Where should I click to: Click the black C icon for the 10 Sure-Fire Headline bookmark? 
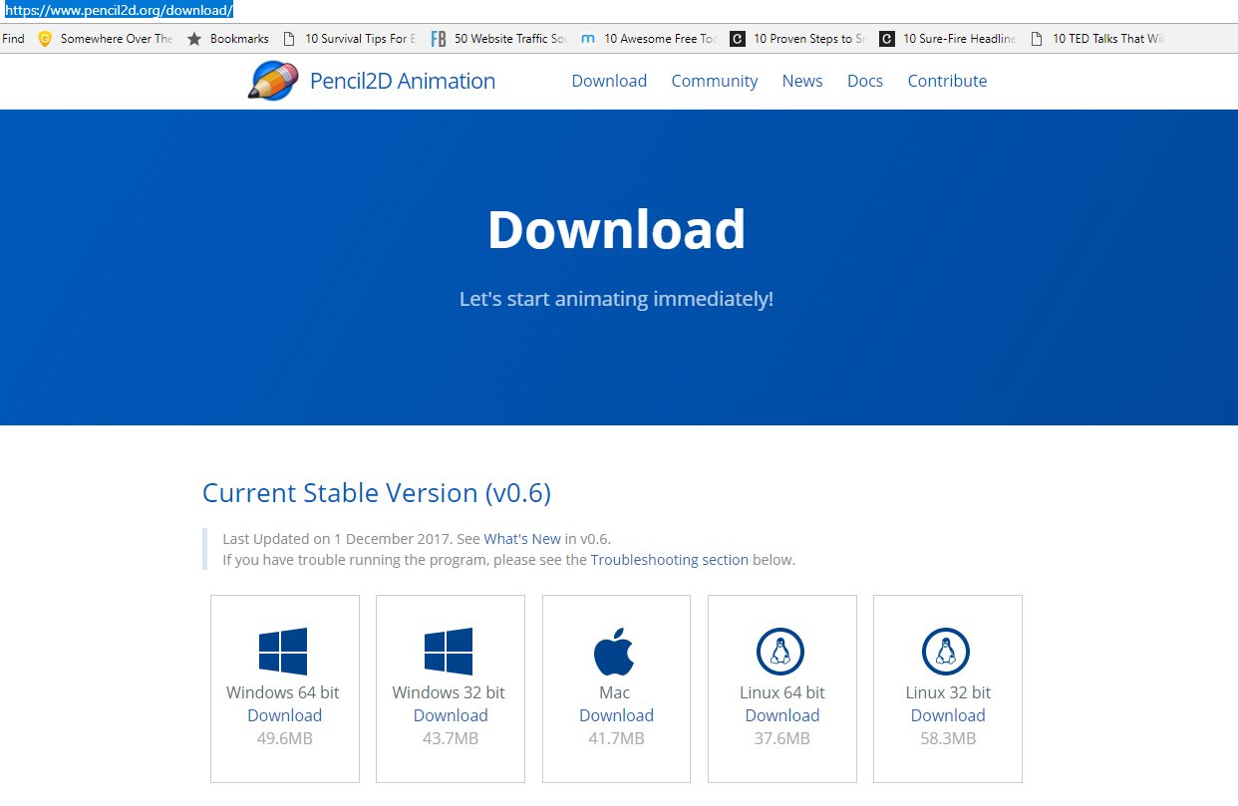pos(887,39)
